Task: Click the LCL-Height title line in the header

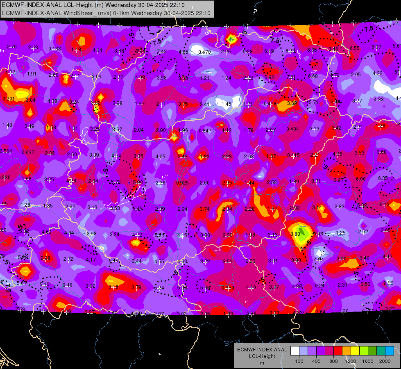Action: [x=93, y=5]
